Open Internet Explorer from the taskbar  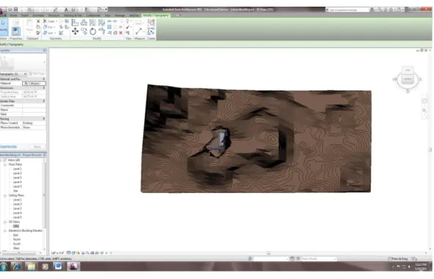[x=17, y=266]
